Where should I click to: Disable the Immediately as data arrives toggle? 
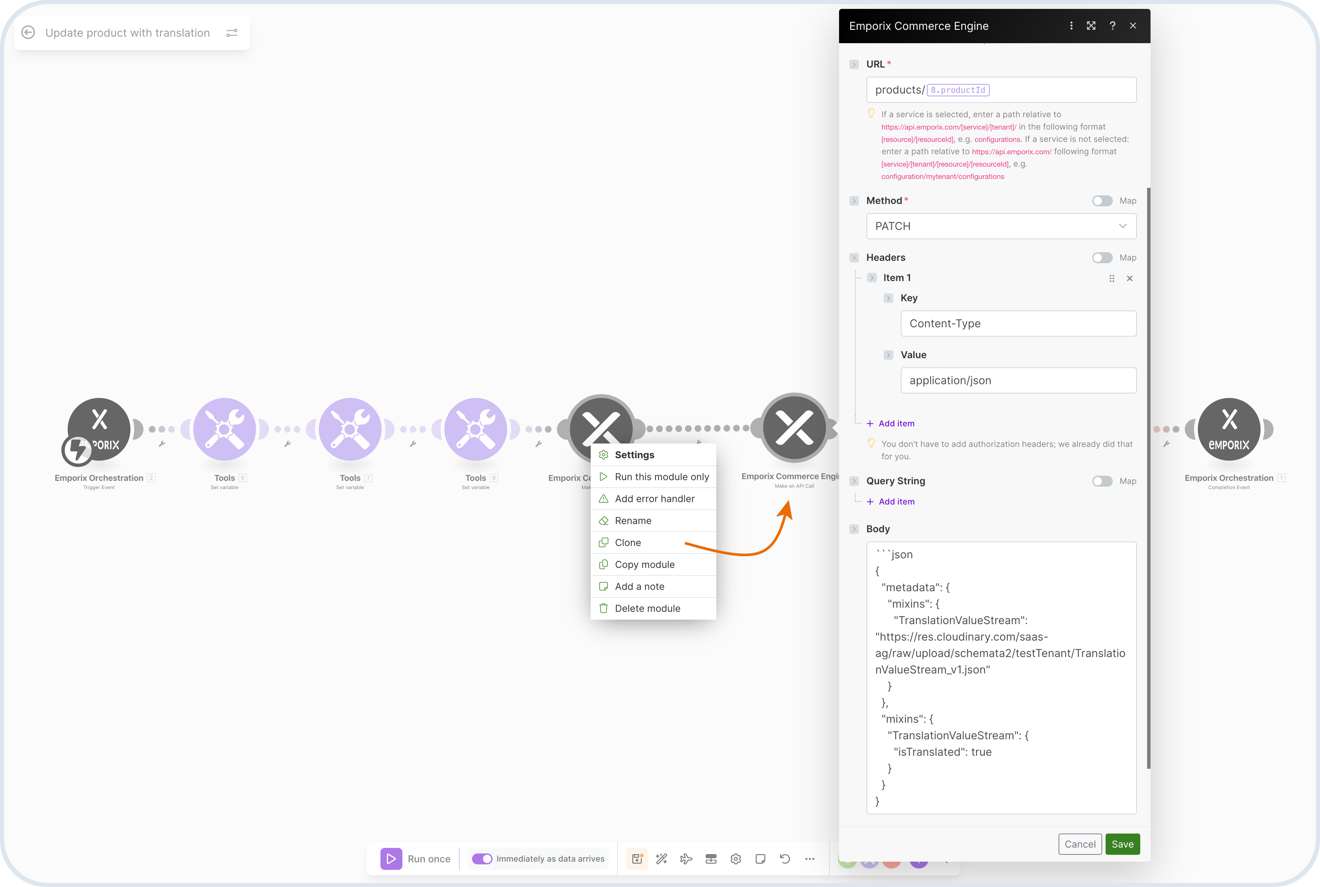click(482, 859)
